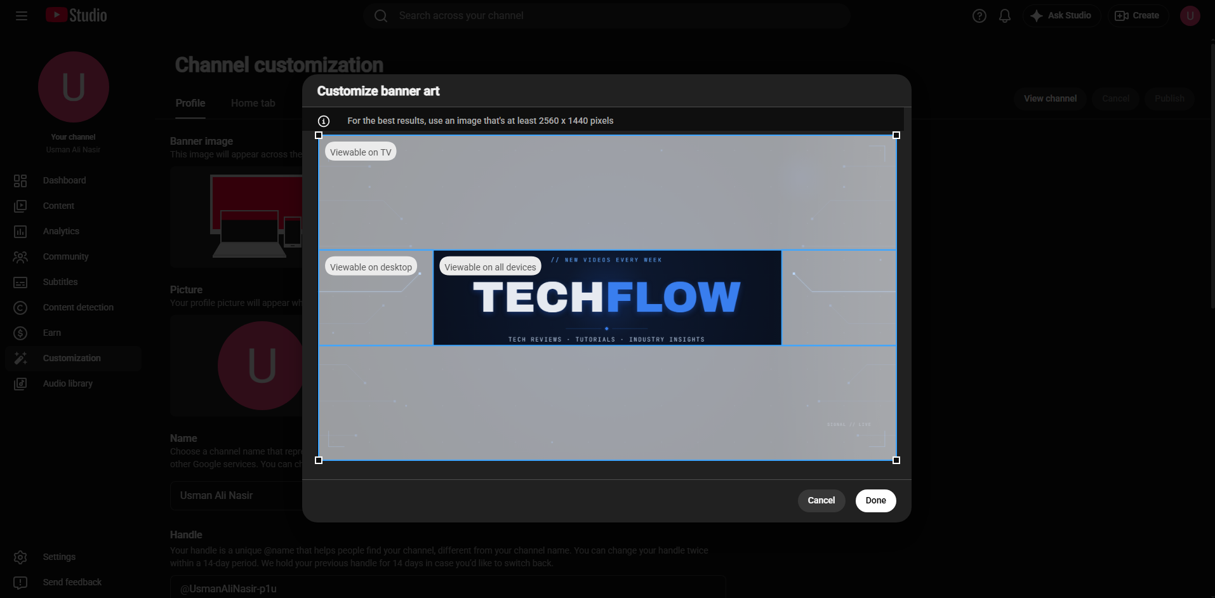Click the Ask Studio button
Viewport: 1215px width, 598px height.
coord(1062,16)
